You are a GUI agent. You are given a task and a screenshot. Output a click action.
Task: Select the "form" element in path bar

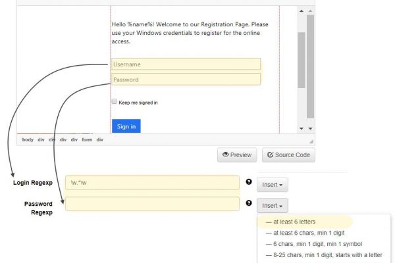tap(87, 139)
